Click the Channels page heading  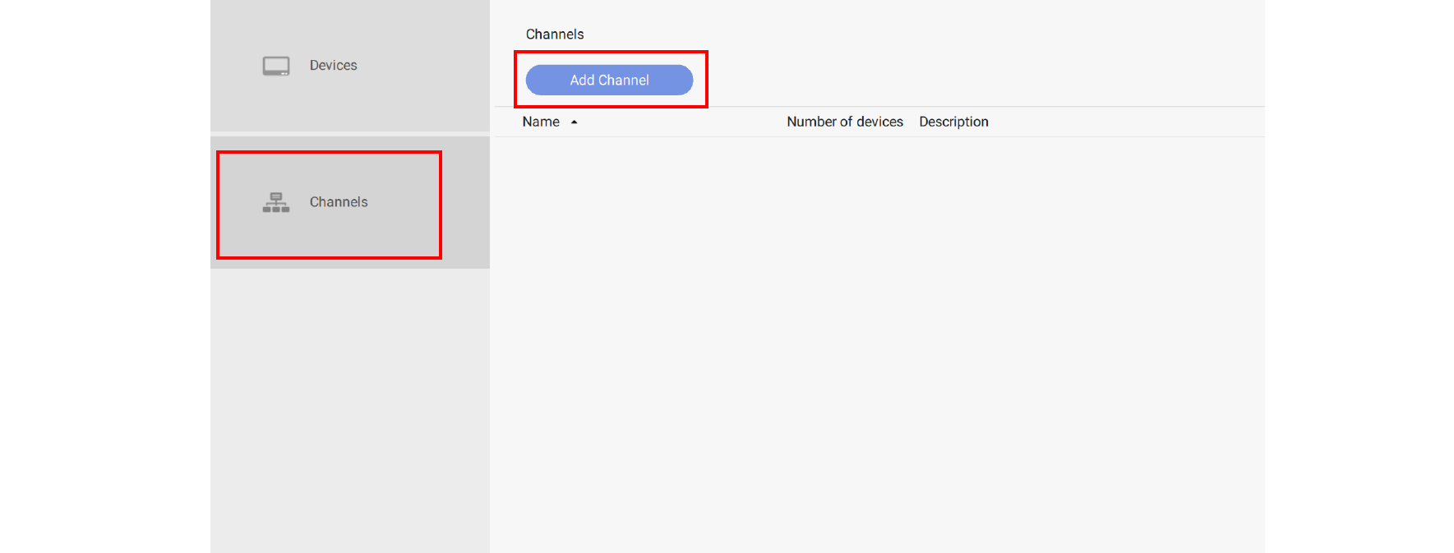[x=555, y=35]
